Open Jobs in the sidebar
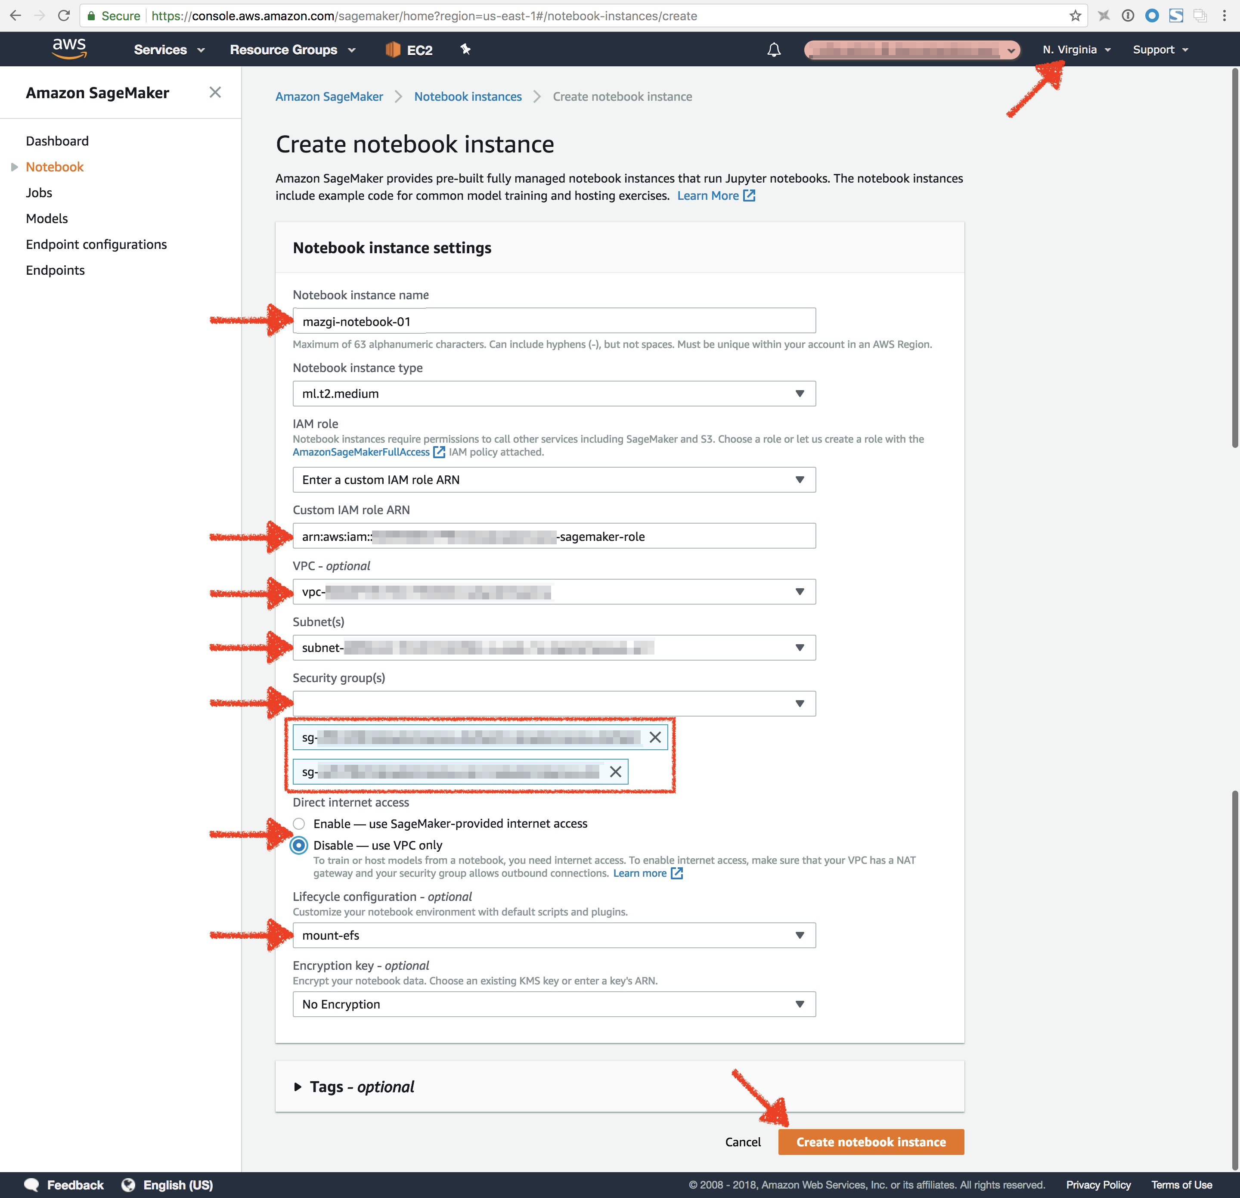Screen dimensions: 1240x1198 click(x=39, y=193)
